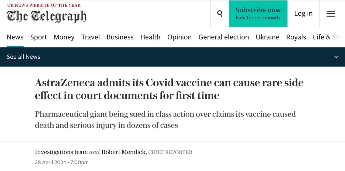Click the Investigations team byline
The image size is (345, 171).
61,152
